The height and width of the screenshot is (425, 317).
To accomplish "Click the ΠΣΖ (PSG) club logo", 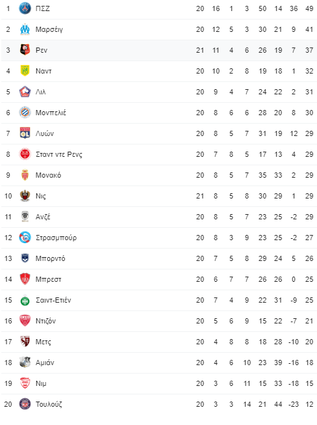I will (x=25, y=8).
